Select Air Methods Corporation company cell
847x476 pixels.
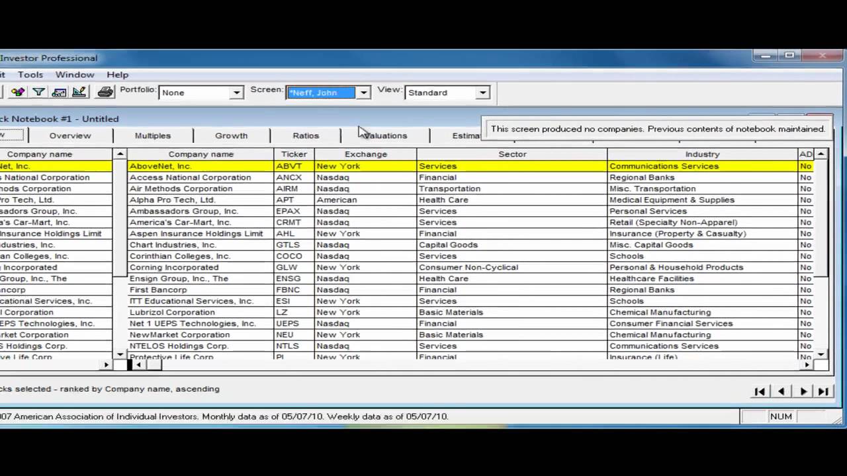coord(201,188)
